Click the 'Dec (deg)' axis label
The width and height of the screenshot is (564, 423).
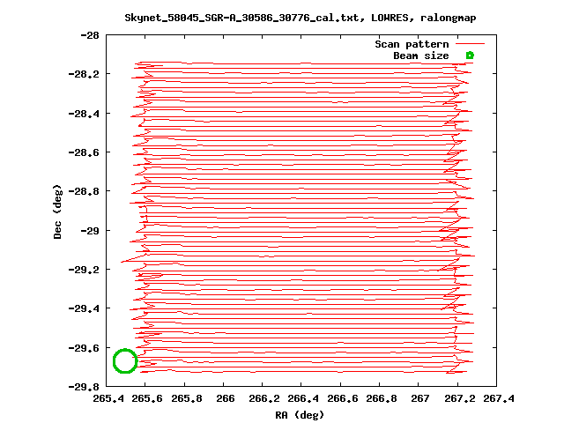57,211
